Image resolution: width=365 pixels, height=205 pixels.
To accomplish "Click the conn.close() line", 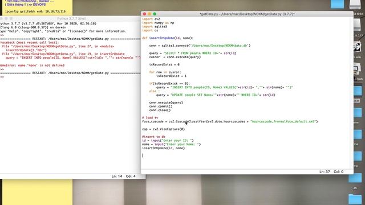I will click(160, 110).
